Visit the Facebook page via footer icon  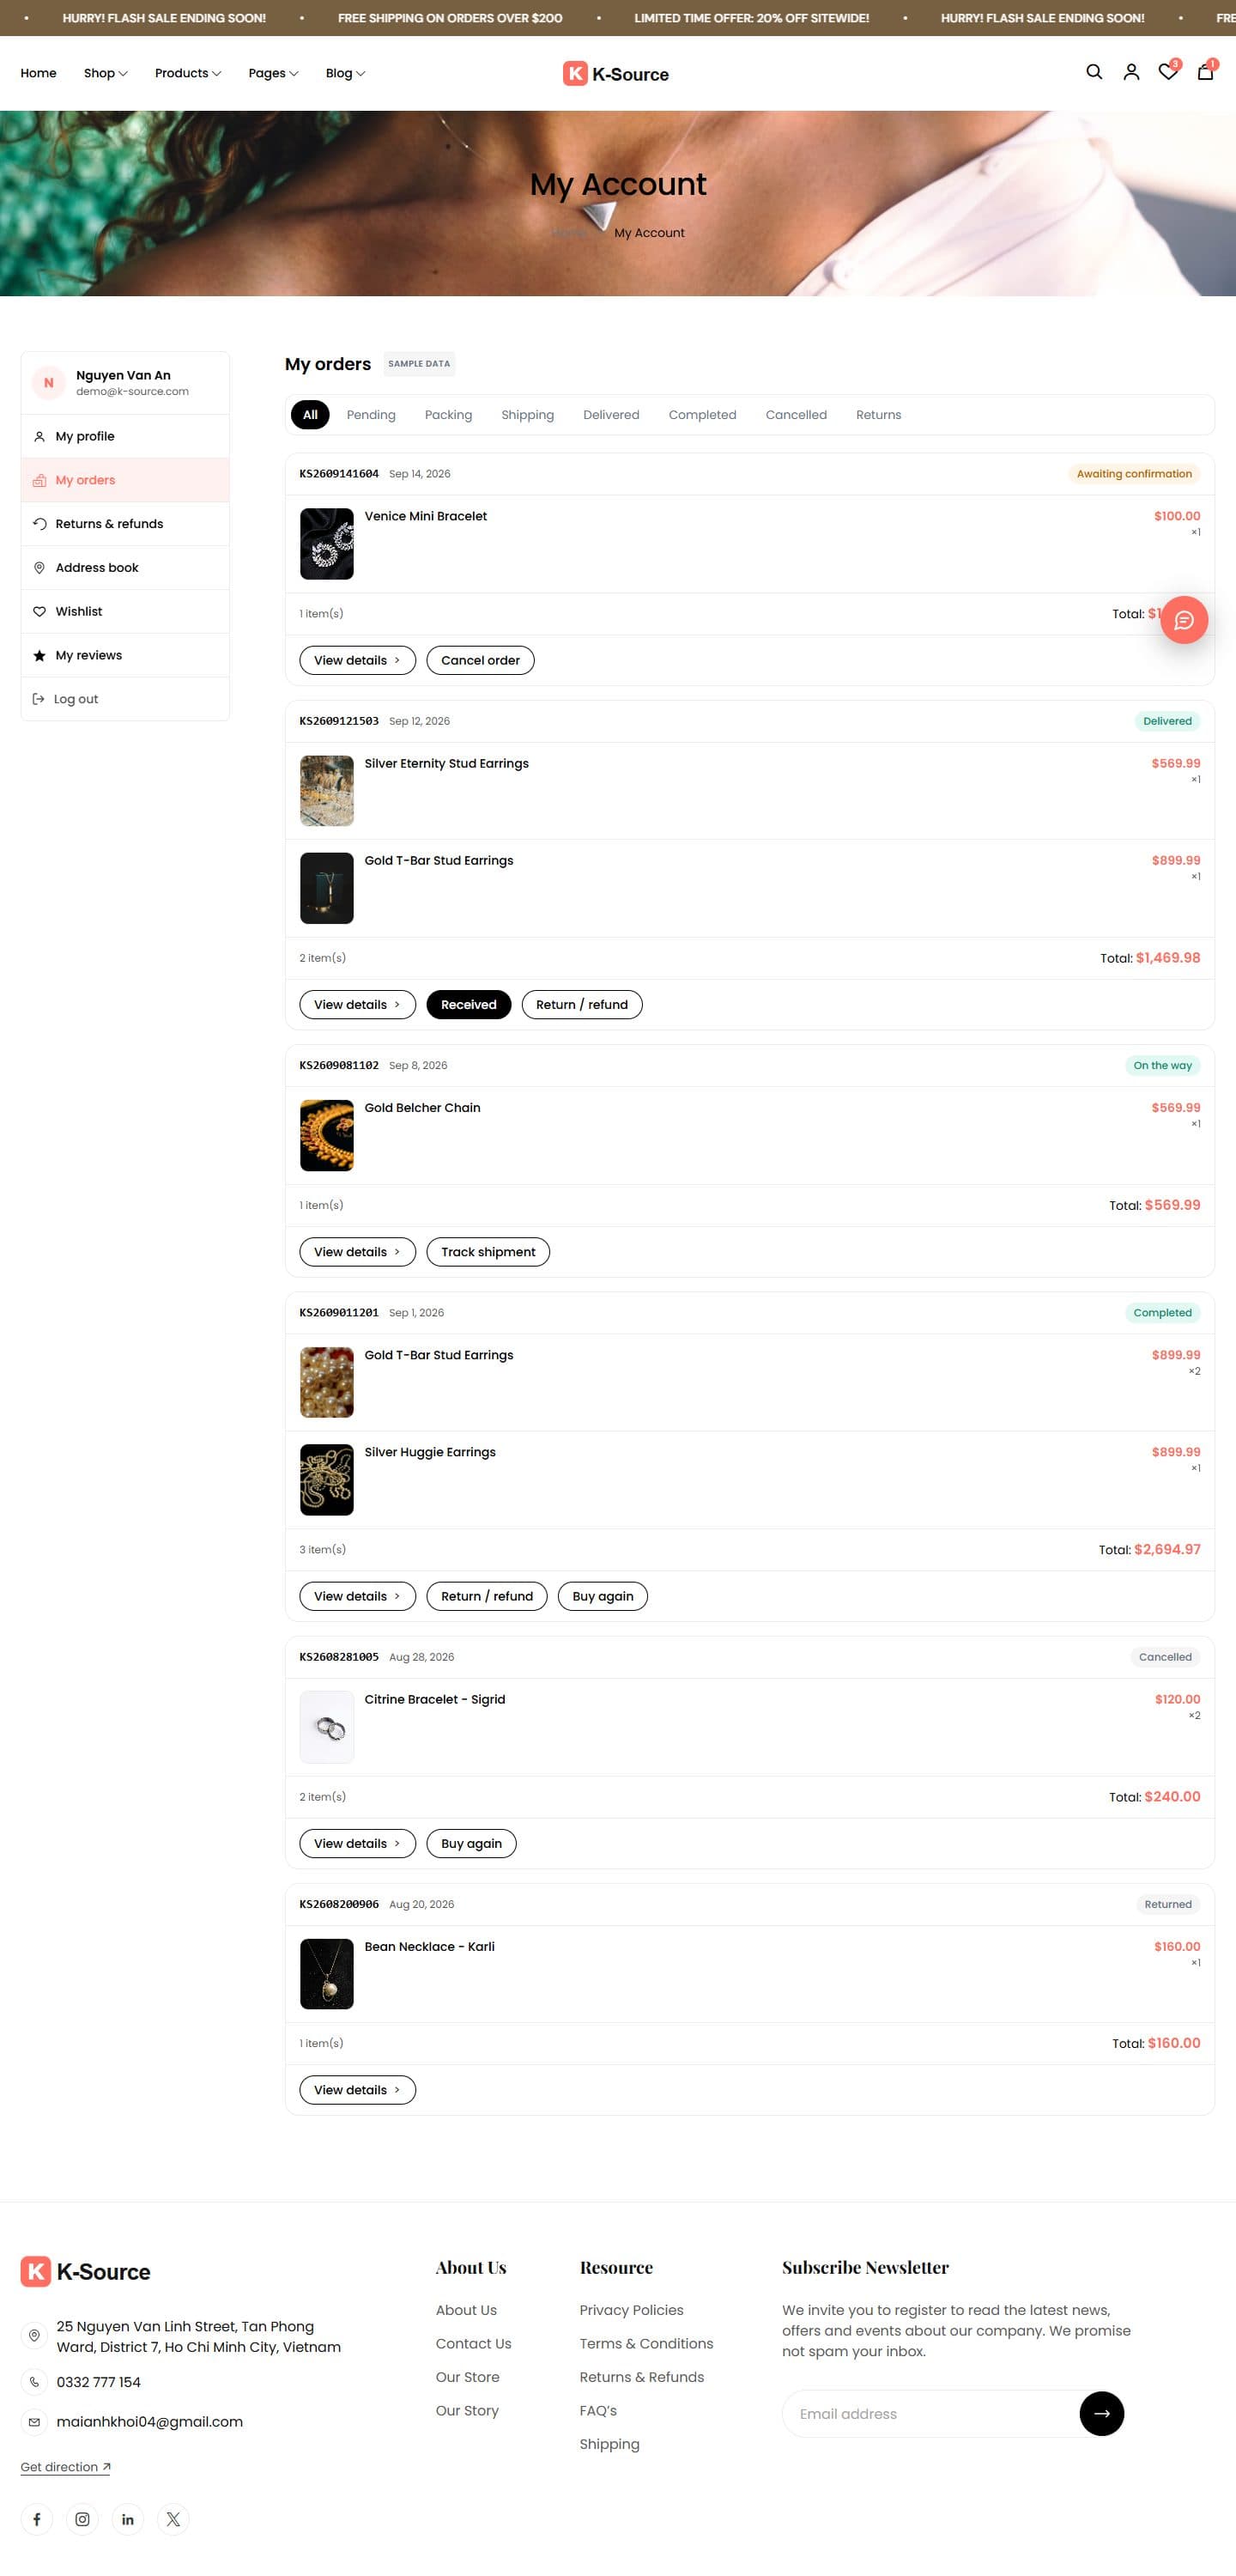37,2519
